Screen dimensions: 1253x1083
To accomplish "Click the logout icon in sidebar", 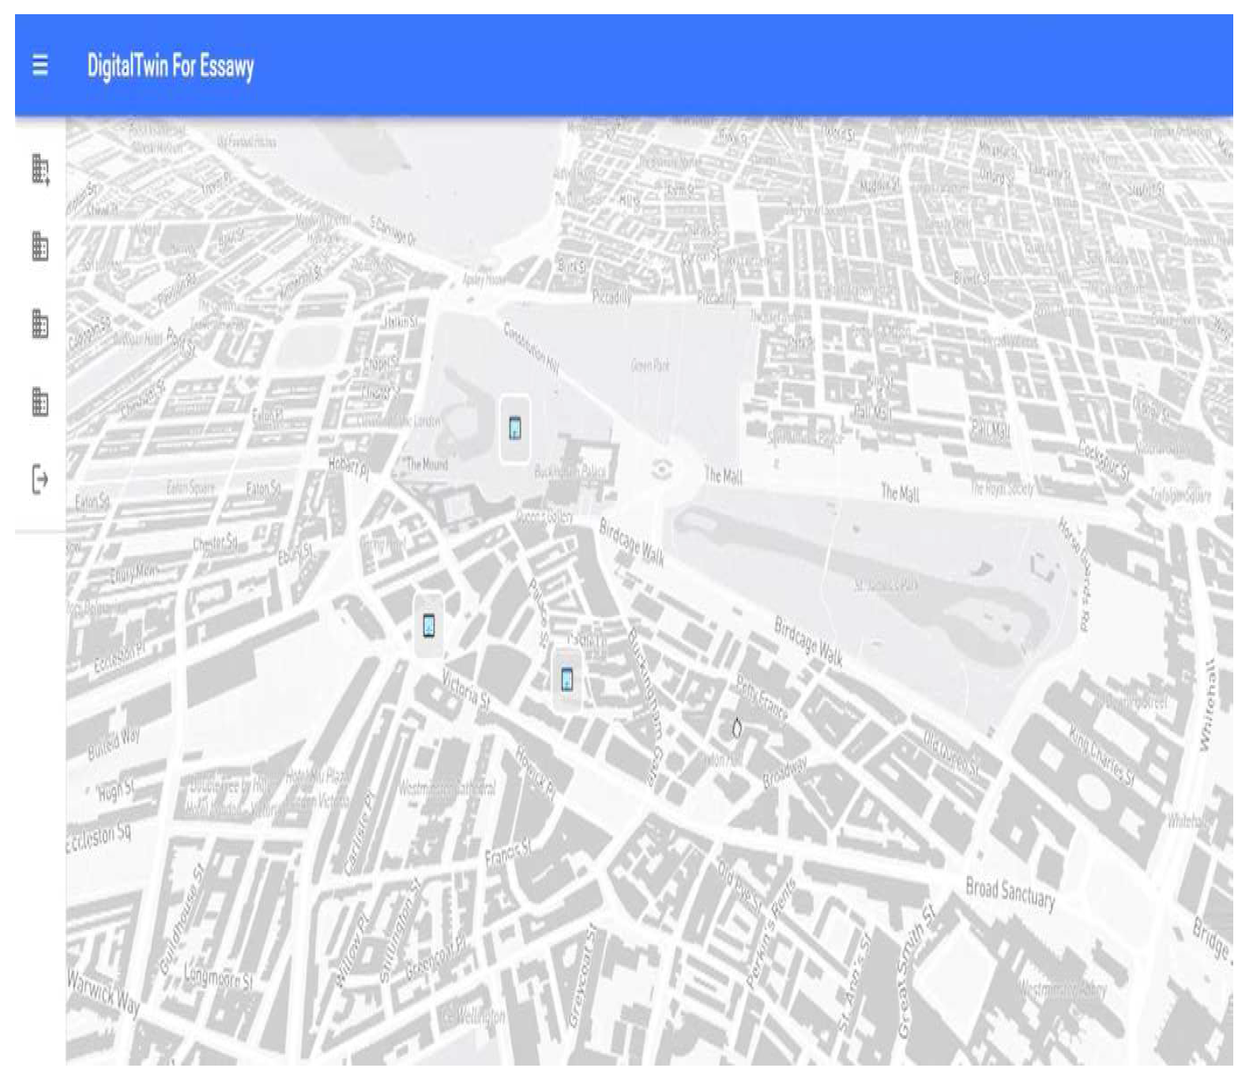I will 40,479.
